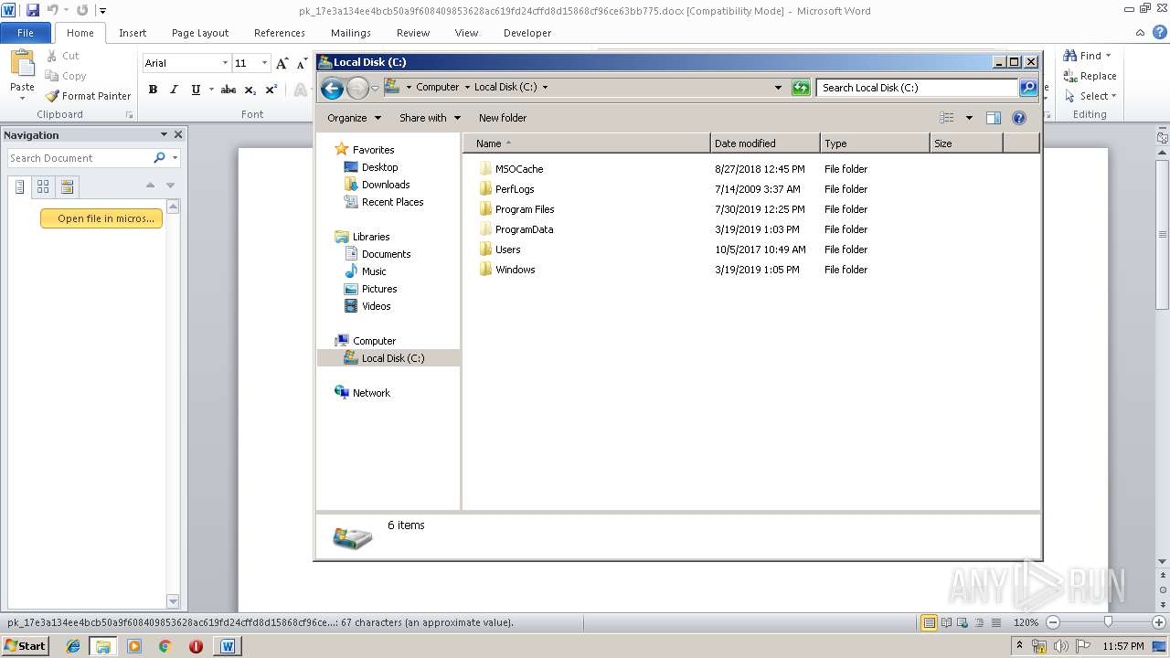Click the Save icon in Word's quick access toolbar
Screen dimensions: 1170x658
click(x=33, y=11)
